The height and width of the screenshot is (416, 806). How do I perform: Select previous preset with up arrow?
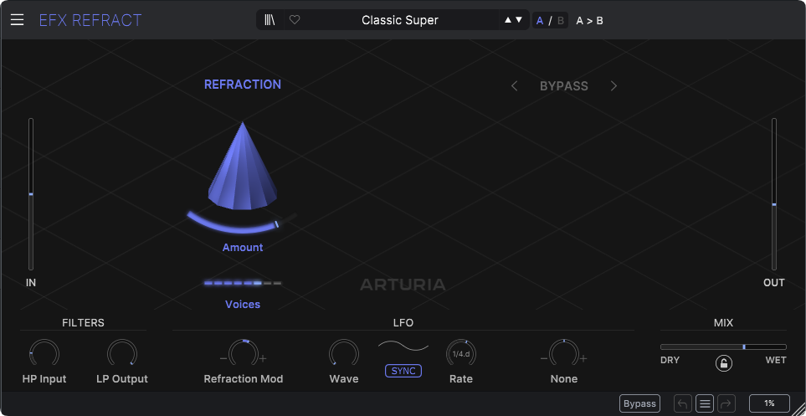pos(508,20)
